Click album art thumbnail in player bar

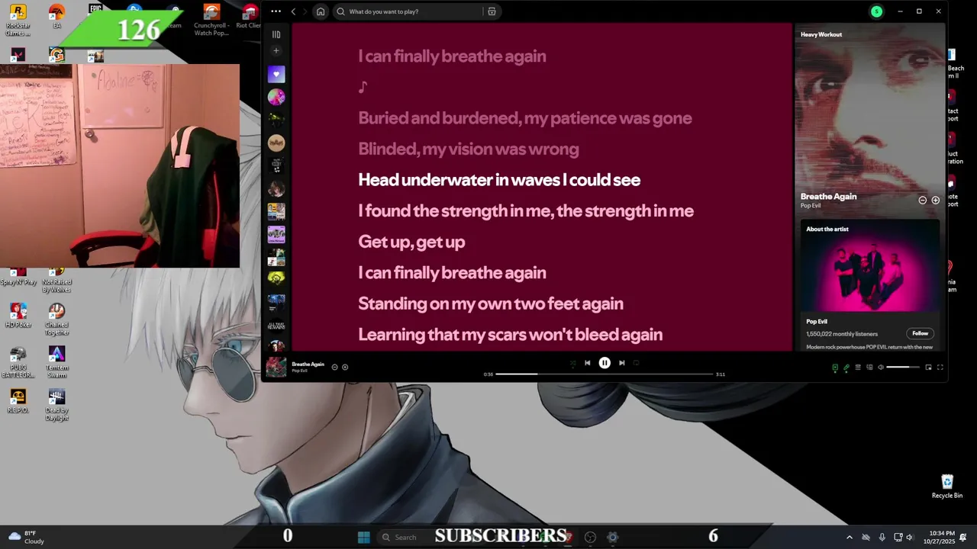tap(276, 367)
